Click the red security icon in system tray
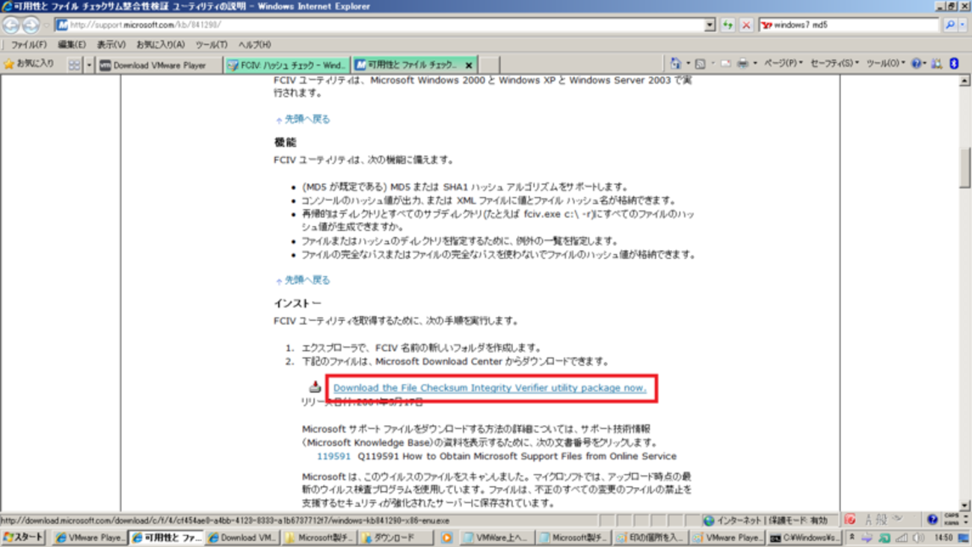 pos(849,519)
